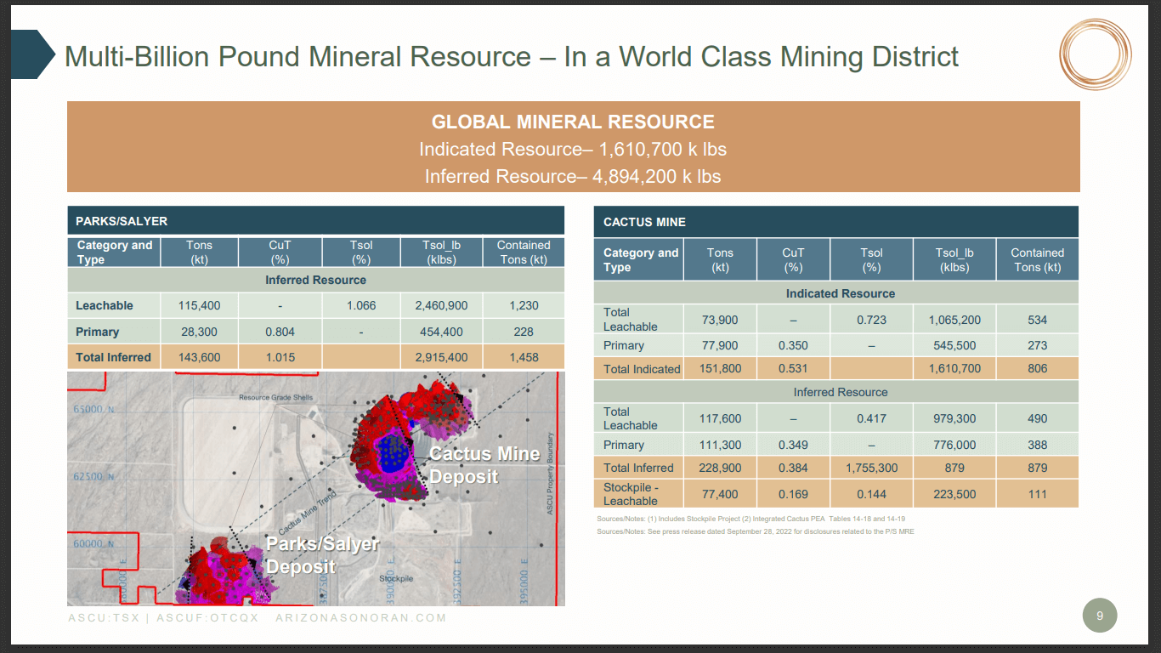The height and width of the screenshot is (653, 1161).
Task: Click the contained tons cell 1,230
Action: pos(524,305)
